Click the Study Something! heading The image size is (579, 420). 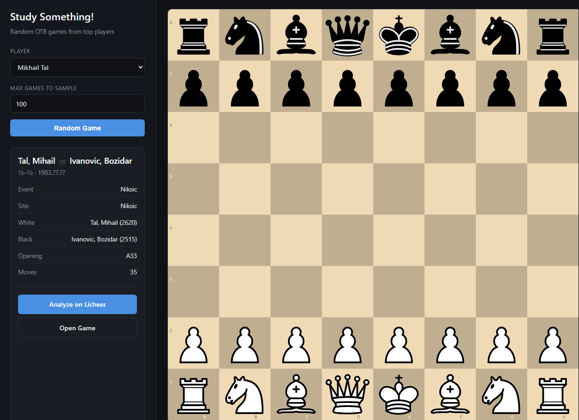click(52, 17)
